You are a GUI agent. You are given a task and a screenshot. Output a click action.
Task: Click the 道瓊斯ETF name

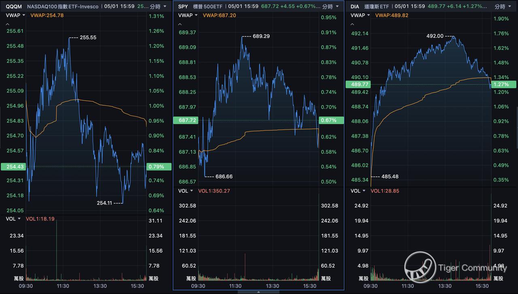[376, 6]
